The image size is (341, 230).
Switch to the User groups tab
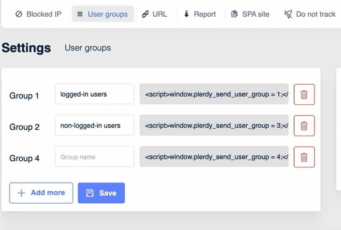pos(103,14)
